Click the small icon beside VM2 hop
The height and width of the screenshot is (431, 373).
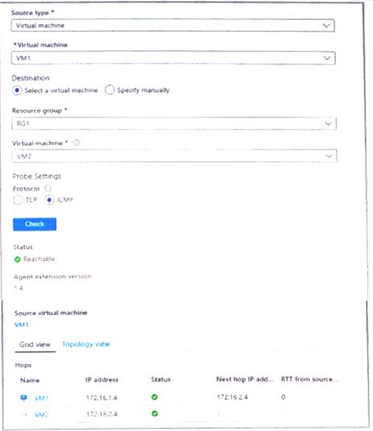click(x=25, y=414)
